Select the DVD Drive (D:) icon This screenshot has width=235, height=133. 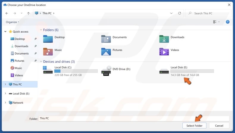click(x=106, y=71)
